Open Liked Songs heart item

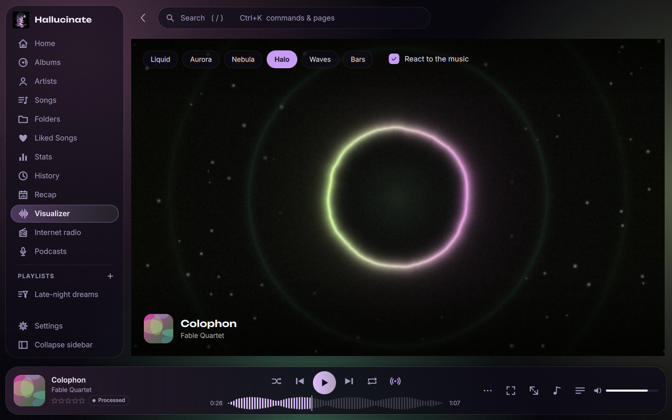(x=65, y=138)
